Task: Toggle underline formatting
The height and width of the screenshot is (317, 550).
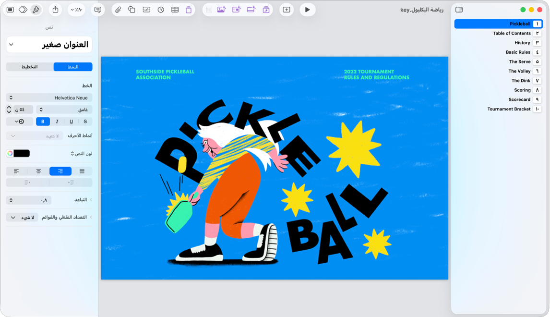Action: [71, 122]
